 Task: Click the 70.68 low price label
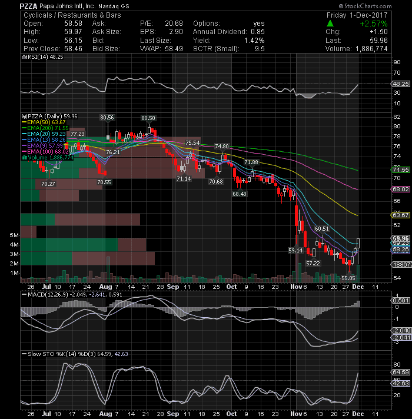[x=216, y=182]
